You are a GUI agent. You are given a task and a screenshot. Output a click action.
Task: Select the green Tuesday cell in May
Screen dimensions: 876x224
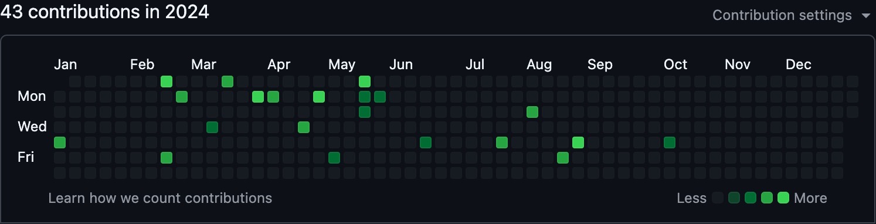pyautogui.click(x=365, y=112)
